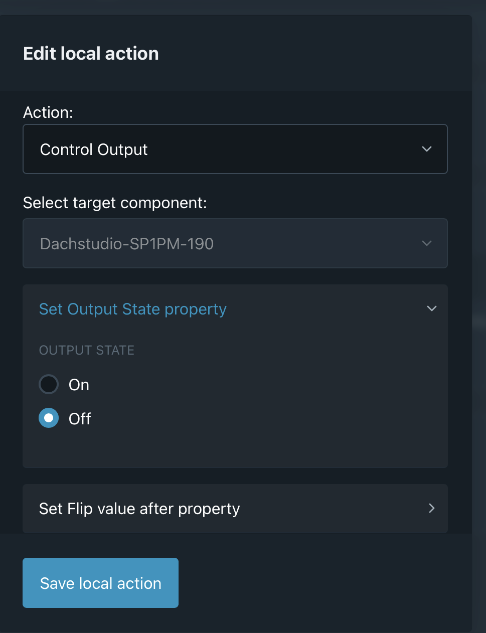Click the Set Output State property heading
Image resolution: width=486 pixels, height=633 pixels.
coord(133,309)
